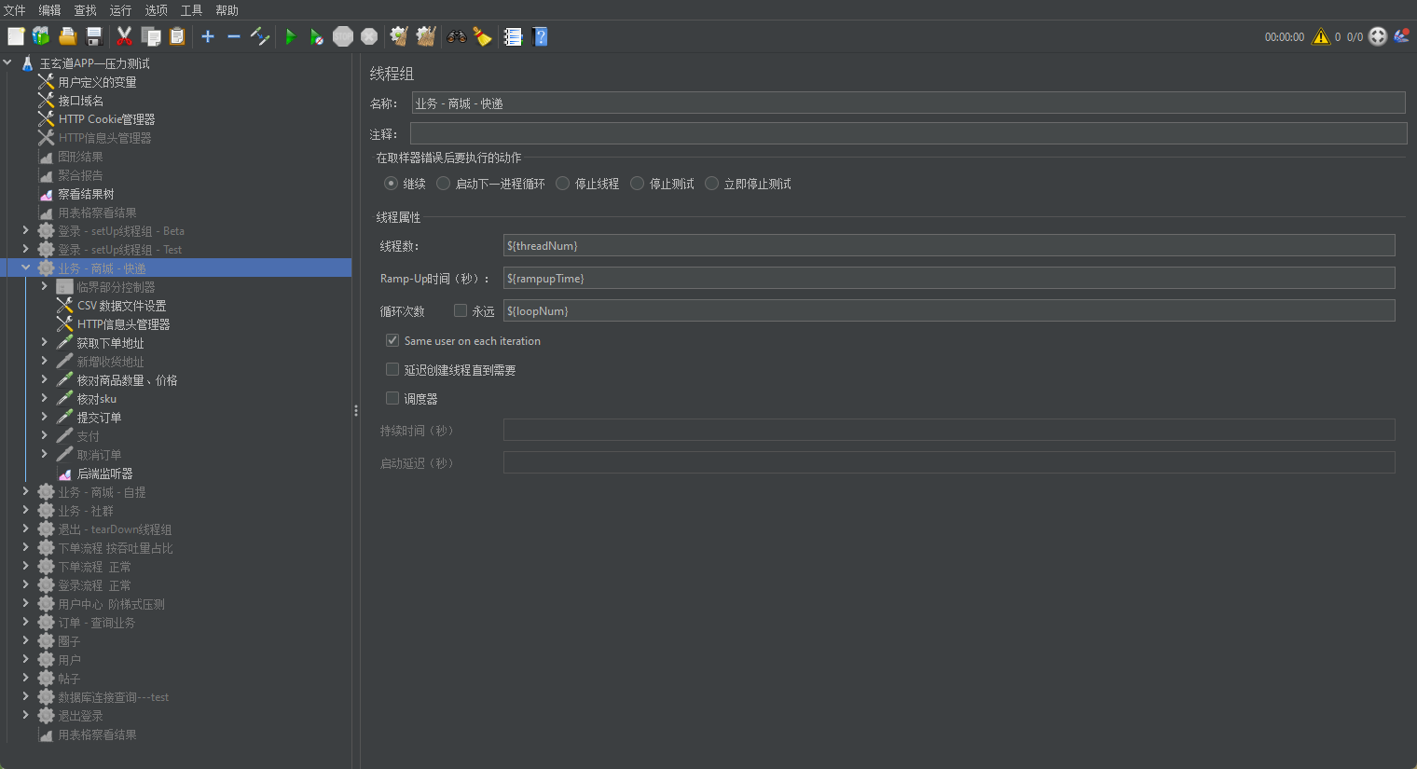Screen dimensions: 1417x769
Task: Open the Help book icon in toolbar
Action: click(540, 36)
